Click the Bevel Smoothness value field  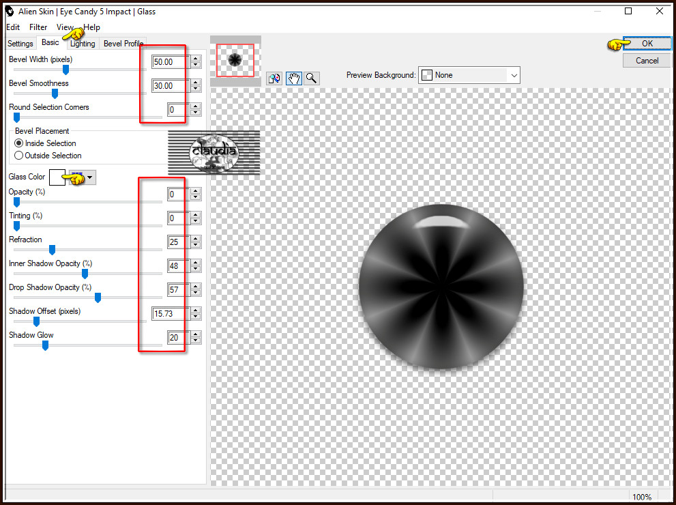click(x=171, y=86)
